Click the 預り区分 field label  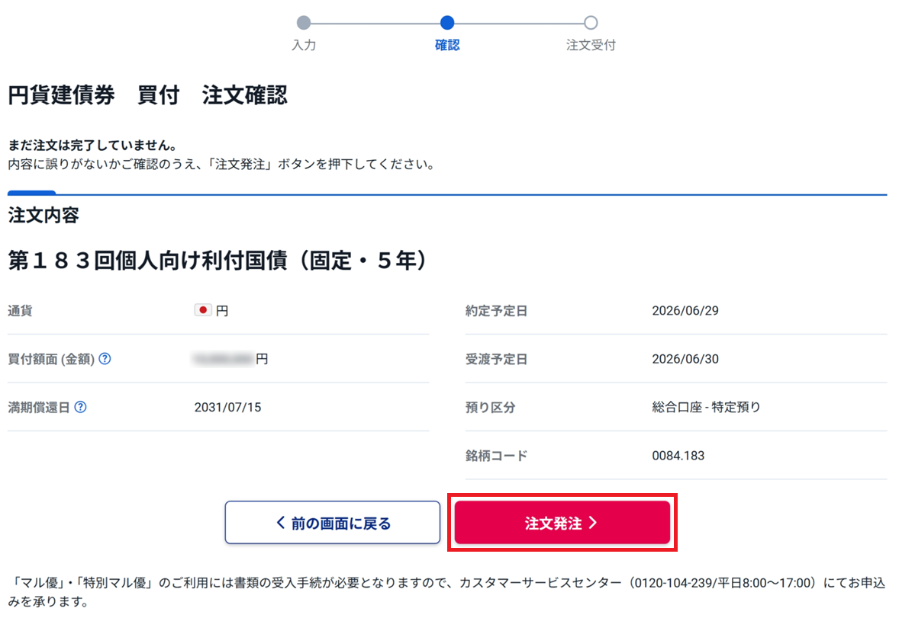[x=490, y=407]
